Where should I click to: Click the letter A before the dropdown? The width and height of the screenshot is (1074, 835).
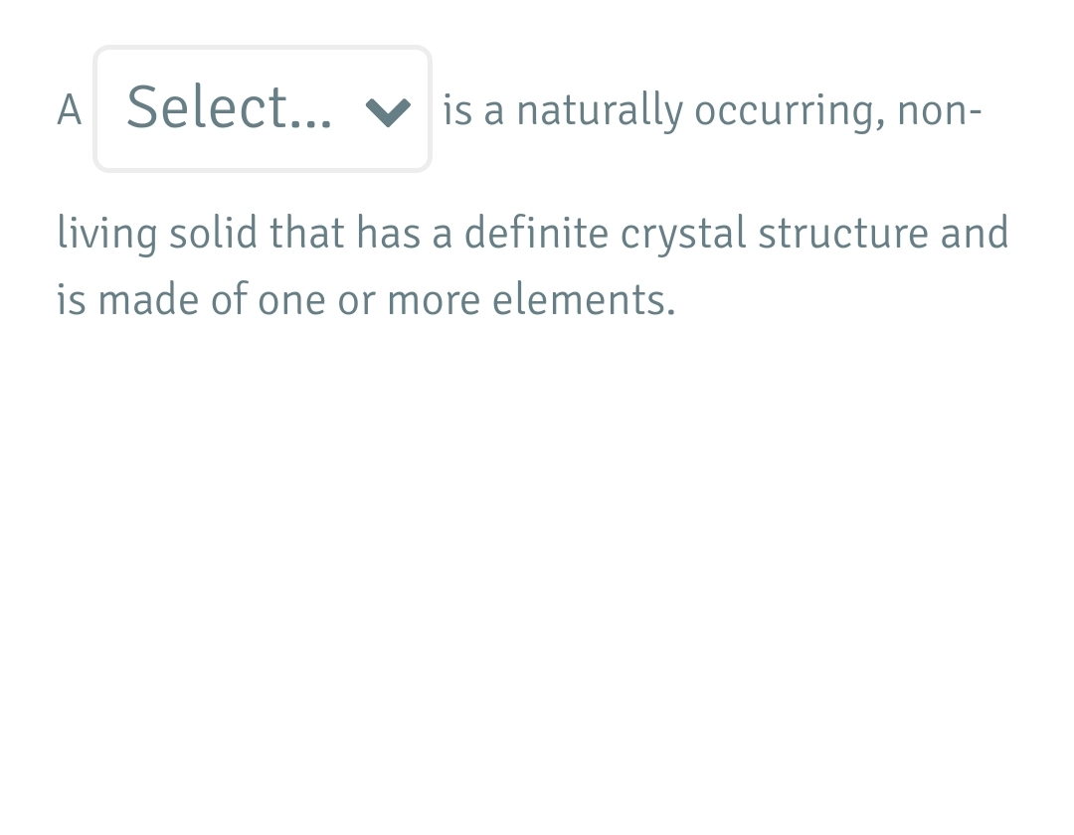[69, 110]
